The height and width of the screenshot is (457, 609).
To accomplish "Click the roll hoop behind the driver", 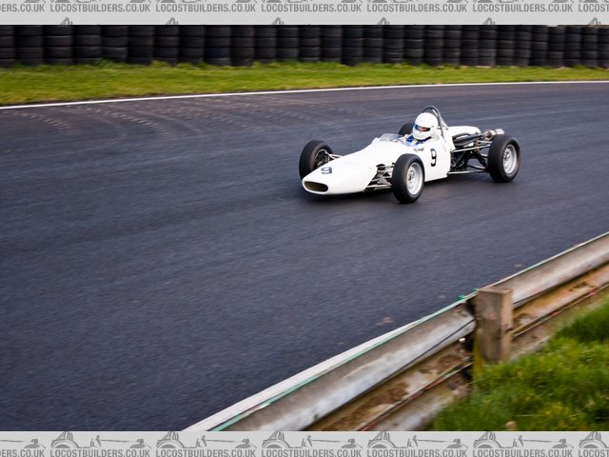I will (x=439, y=114).
